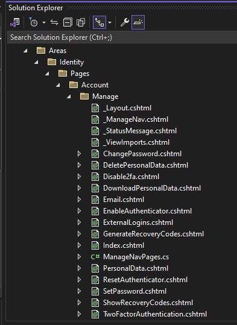Image resolution: width=237 pixels, height=325 pixels.
Task: Collapse the Identity folder arrow
Action: tap(36, 62)
